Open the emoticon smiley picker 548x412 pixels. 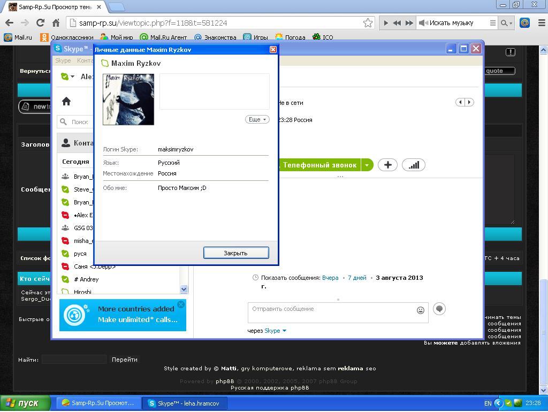coord(421,310)
